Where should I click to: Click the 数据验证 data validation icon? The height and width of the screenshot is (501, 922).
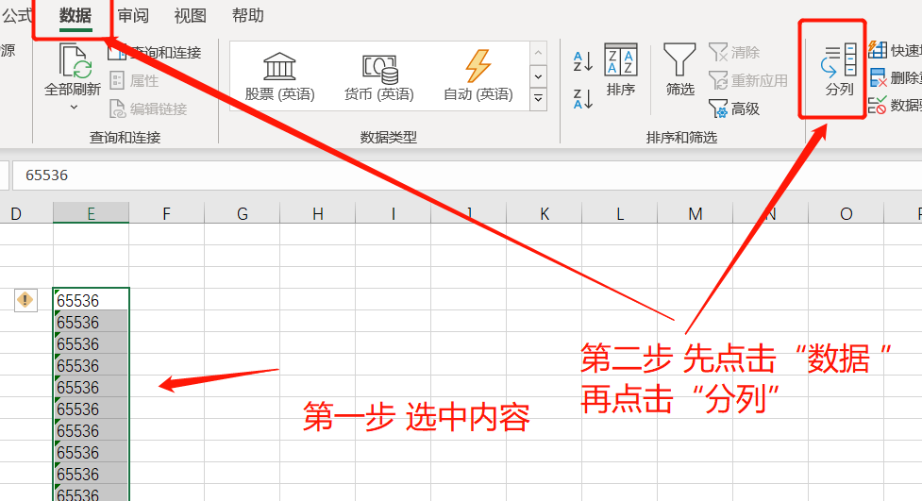(x=878, y=106)
